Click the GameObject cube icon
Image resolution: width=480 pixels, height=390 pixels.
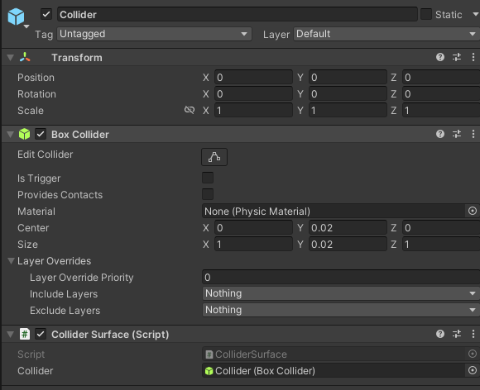pos(16,17)
